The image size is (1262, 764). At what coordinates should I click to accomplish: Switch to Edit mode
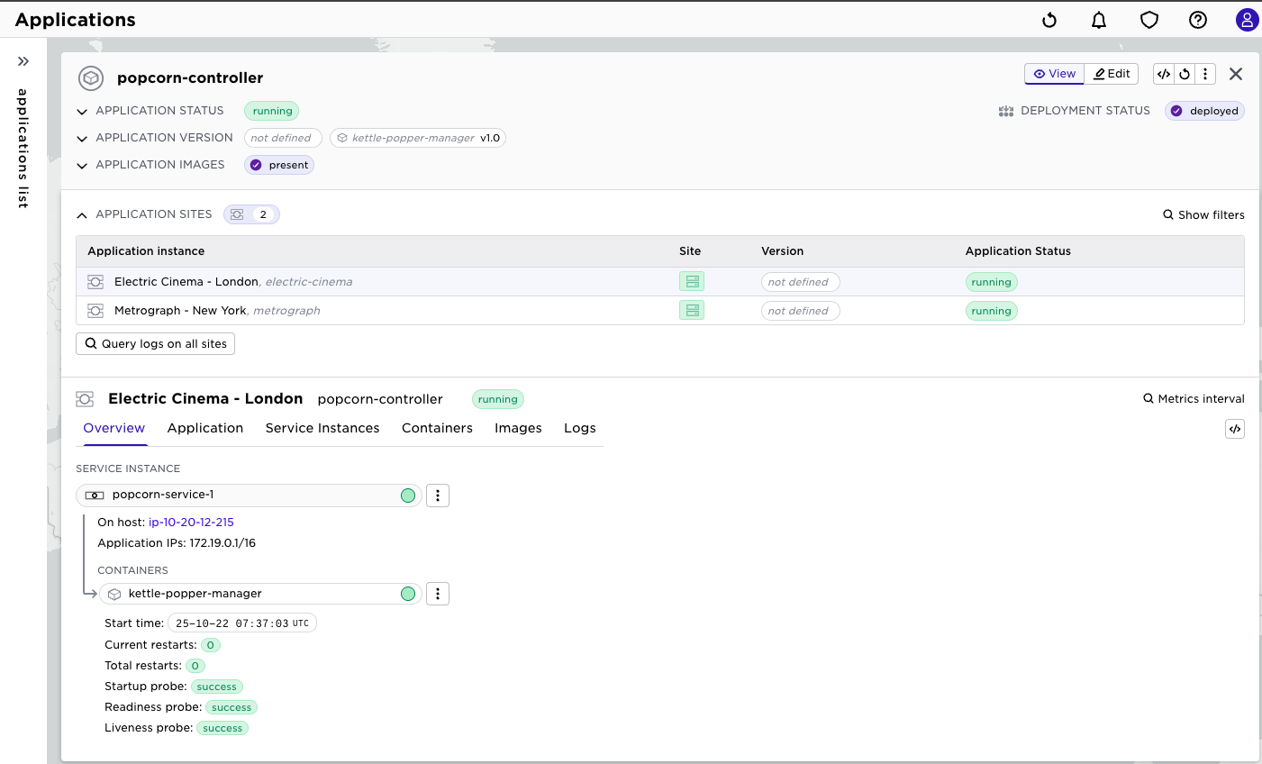(1112, 74)
